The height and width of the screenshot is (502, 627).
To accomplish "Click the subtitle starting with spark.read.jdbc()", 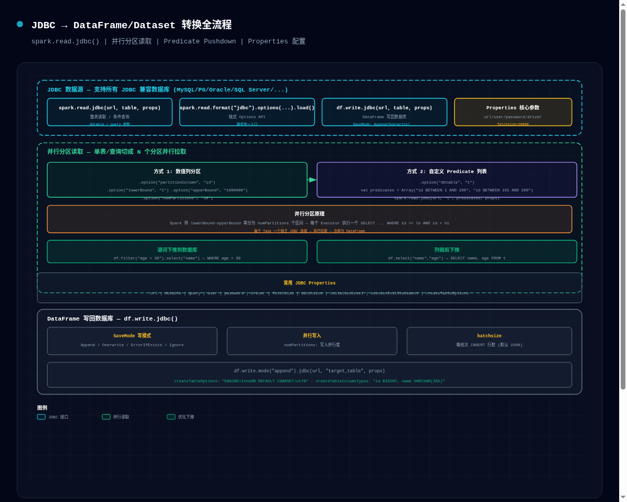I will coord(168,41).
